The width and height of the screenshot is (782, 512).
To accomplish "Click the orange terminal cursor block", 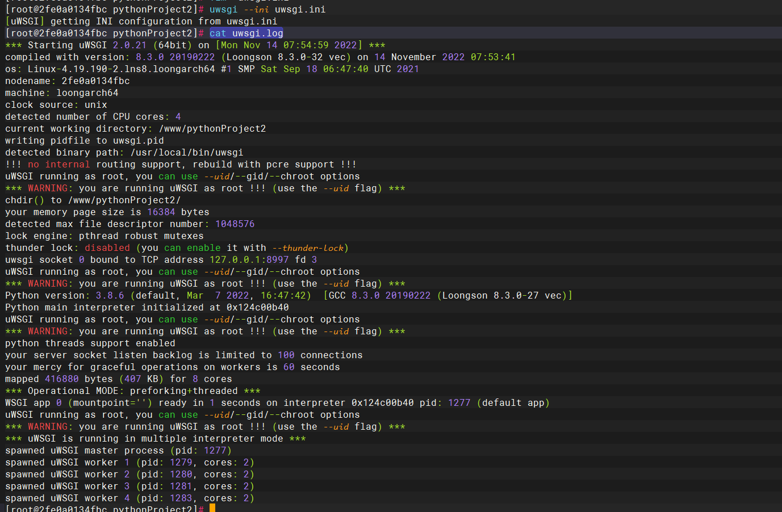I will point(212,508).
